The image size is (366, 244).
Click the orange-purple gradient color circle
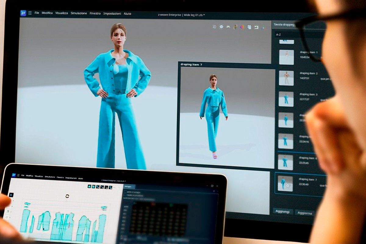242,27
